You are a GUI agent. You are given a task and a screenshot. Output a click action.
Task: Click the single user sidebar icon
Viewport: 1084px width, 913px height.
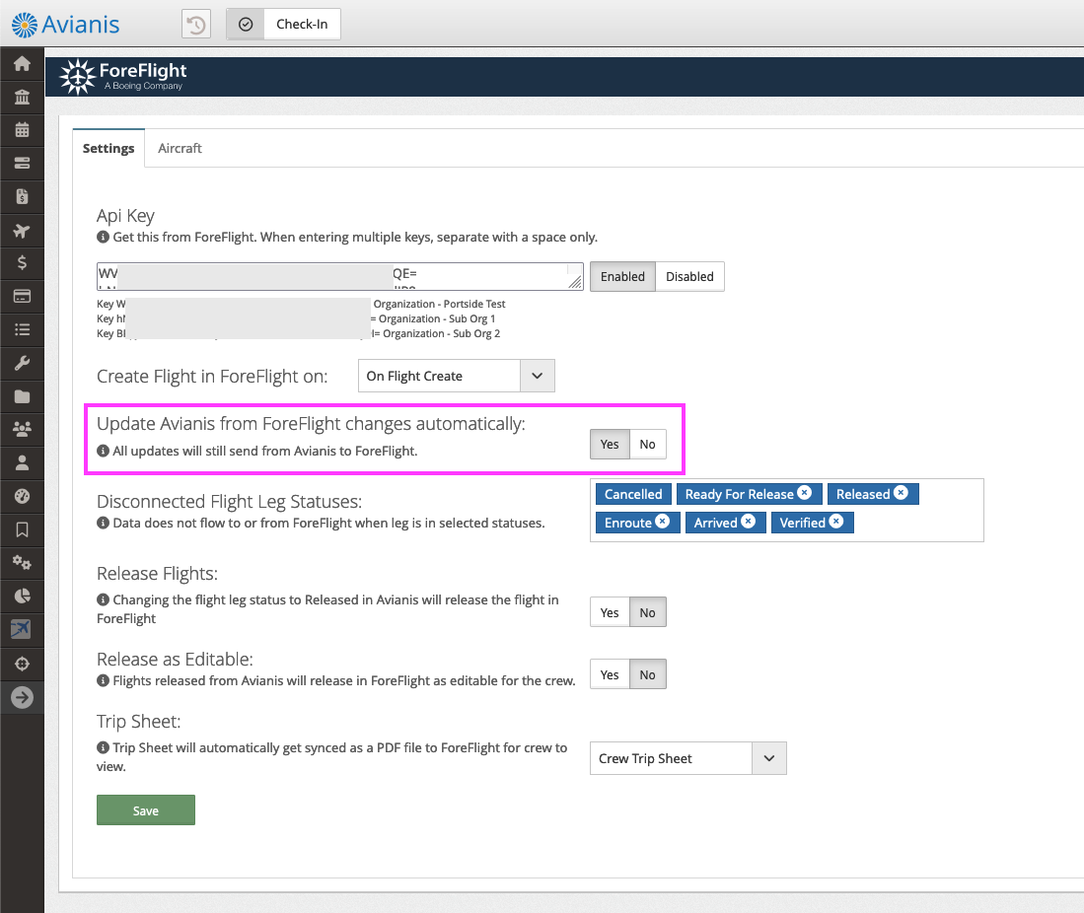click(22, 463)
